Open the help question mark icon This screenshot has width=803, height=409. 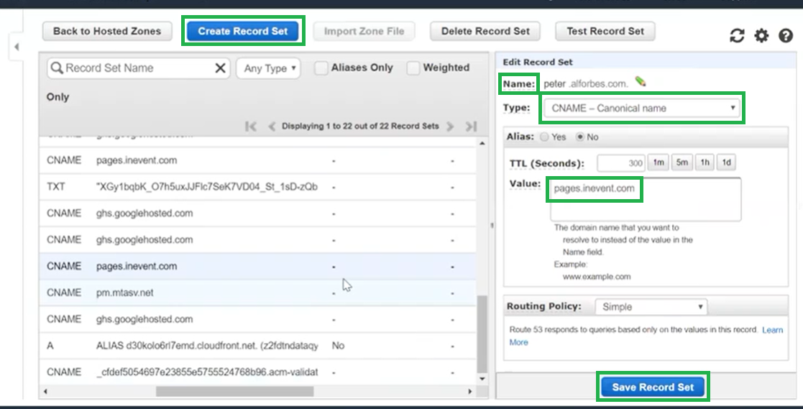pos(786,35)
